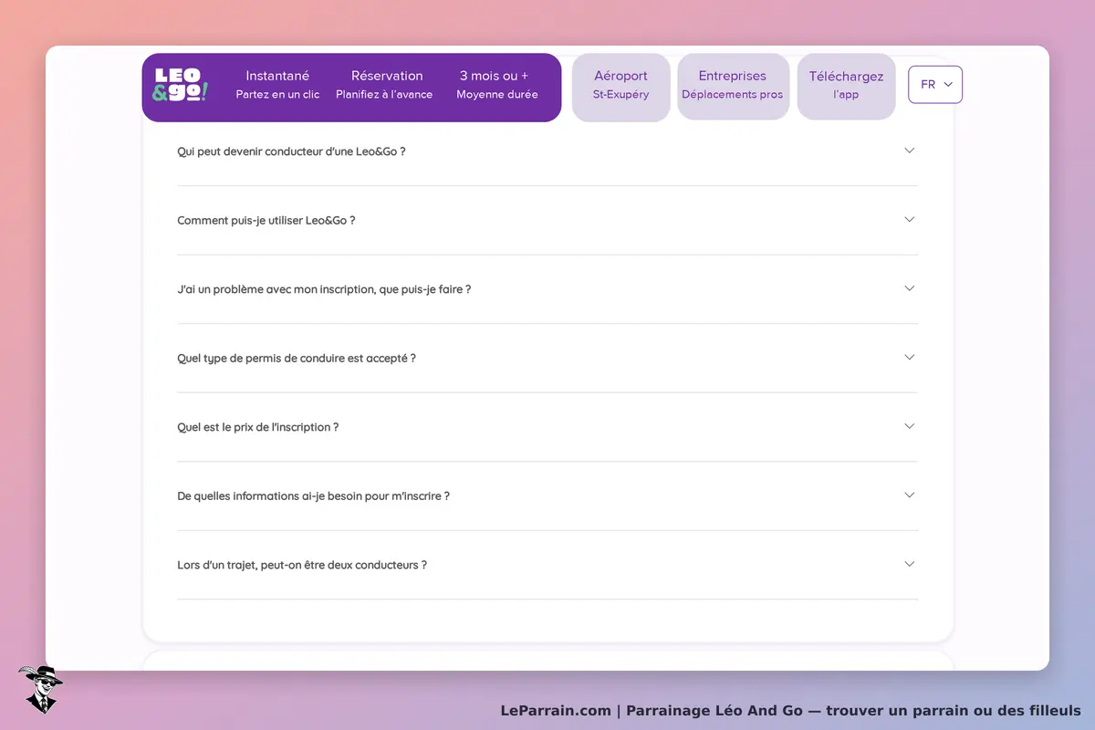Viewport: 1095px width, 730px height.
Task: Open the 3 mois ou + menu item
Action: pyautogui.click(x=496, y=84)
